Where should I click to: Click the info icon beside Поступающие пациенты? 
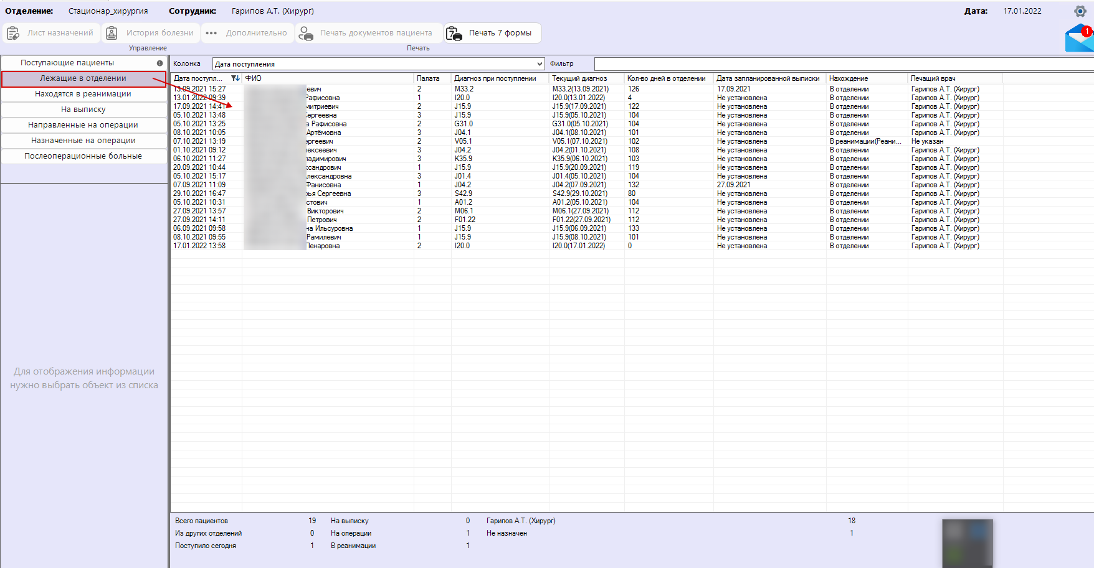tap(160, 63)
